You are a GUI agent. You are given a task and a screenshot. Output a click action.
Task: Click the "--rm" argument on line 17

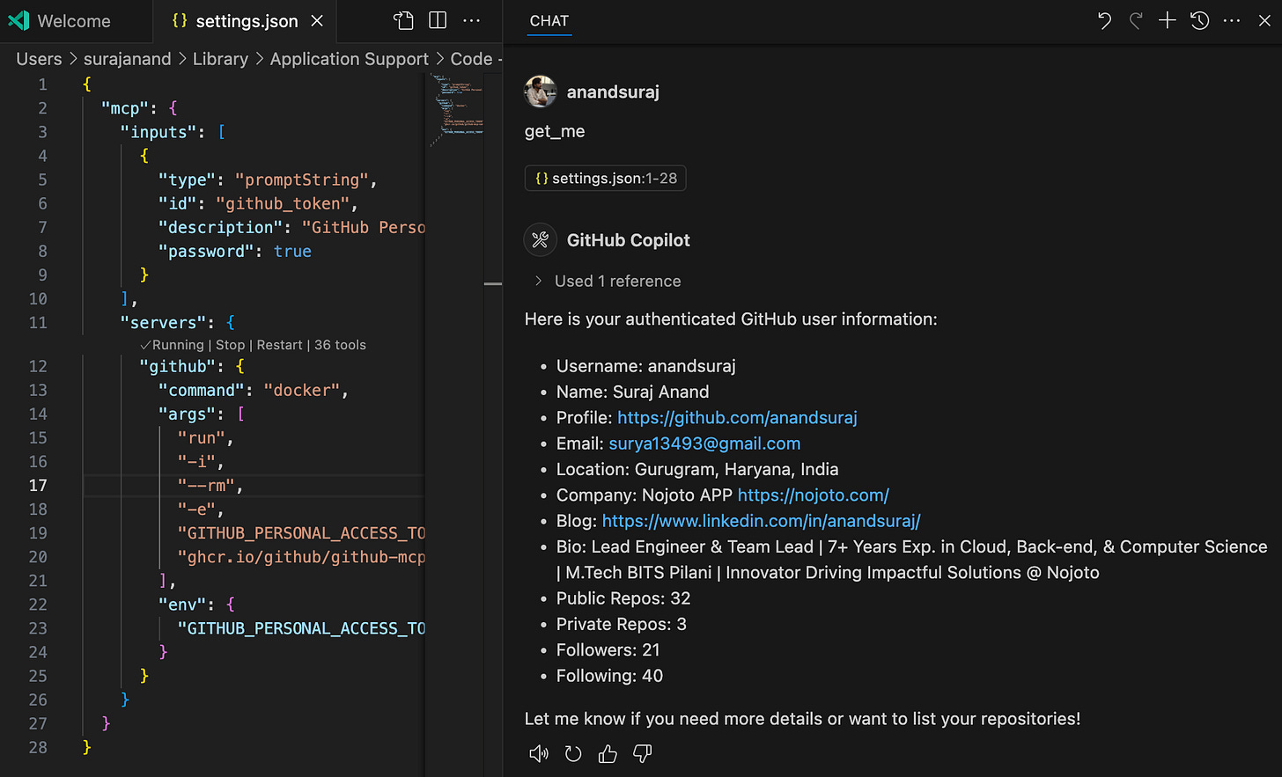coord(207,485)
